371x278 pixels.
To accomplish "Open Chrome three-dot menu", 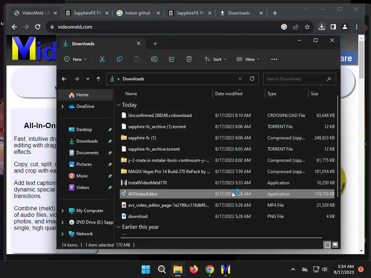I will point(357,27).
